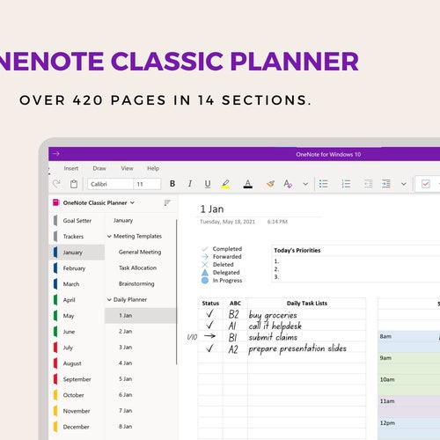Open the September section
The image size is (440, 440).
click(77, 379)
